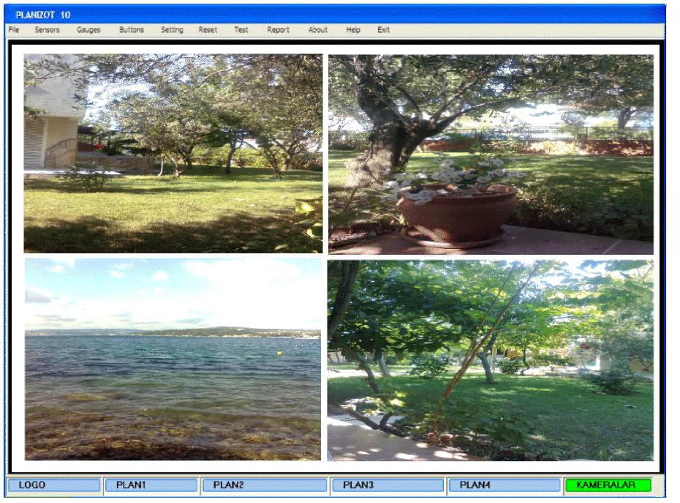Viewport: 680px width, 503px height.
Task: Click the LOGO button
Action: tap(54, 485)
